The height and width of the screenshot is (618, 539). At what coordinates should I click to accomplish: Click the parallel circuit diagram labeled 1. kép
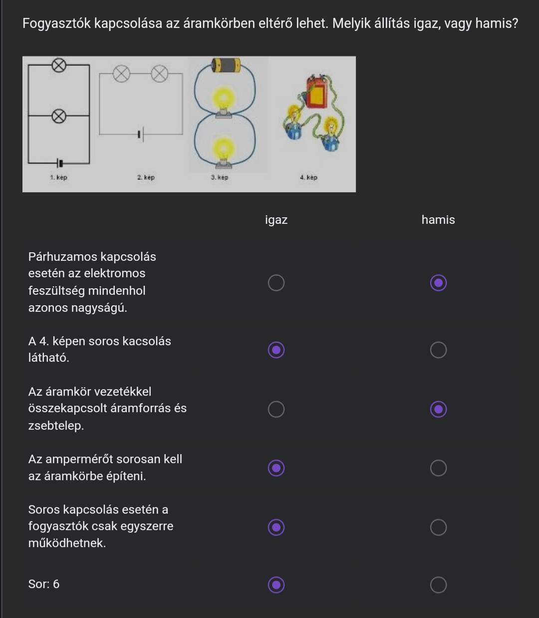click(59, 115)
